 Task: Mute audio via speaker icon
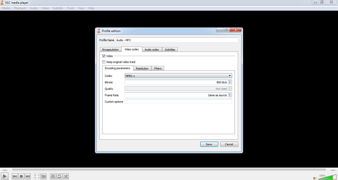click(315, 178)
